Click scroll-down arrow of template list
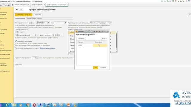 116,51
